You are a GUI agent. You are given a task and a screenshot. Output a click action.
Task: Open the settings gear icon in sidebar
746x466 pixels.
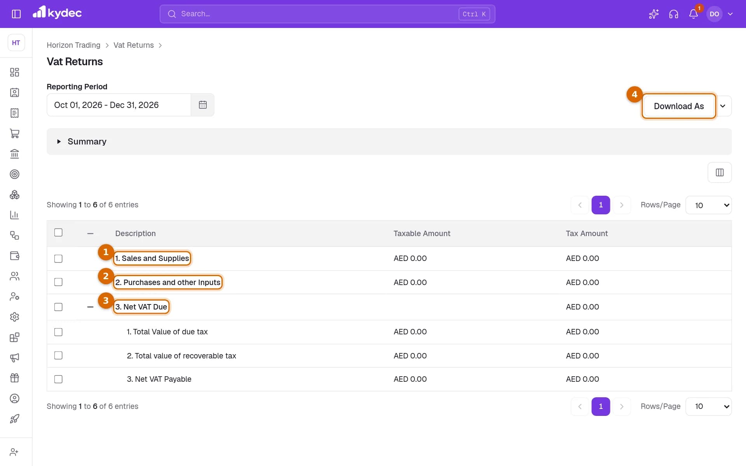(14, 317)
